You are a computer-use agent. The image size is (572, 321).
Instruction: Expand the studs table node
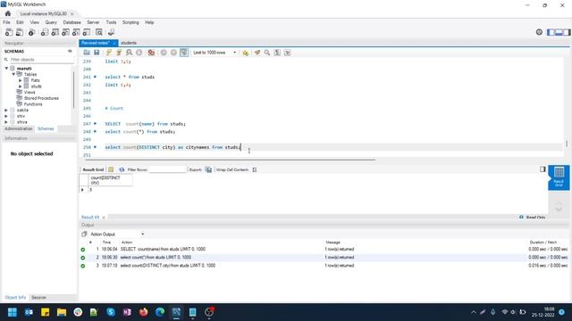(21, 86)
